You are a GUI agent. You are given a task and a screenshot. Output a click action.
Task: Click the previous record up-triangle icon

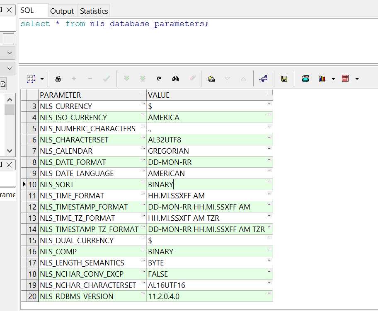click(243, 79)
